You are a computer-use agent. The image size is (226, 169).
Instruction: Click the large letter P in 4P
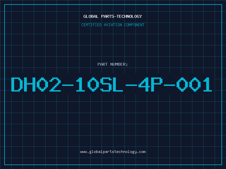tap(157, 84)
